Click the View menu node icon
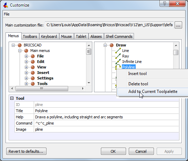 (x=33, y=67)
